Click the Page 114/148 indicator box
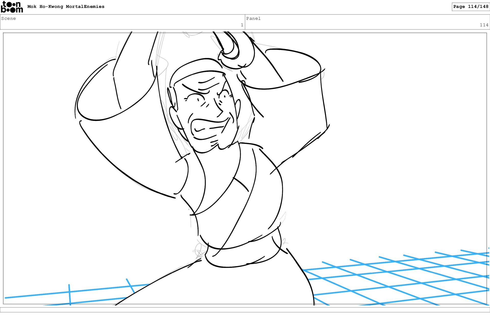 pos(470,7)
